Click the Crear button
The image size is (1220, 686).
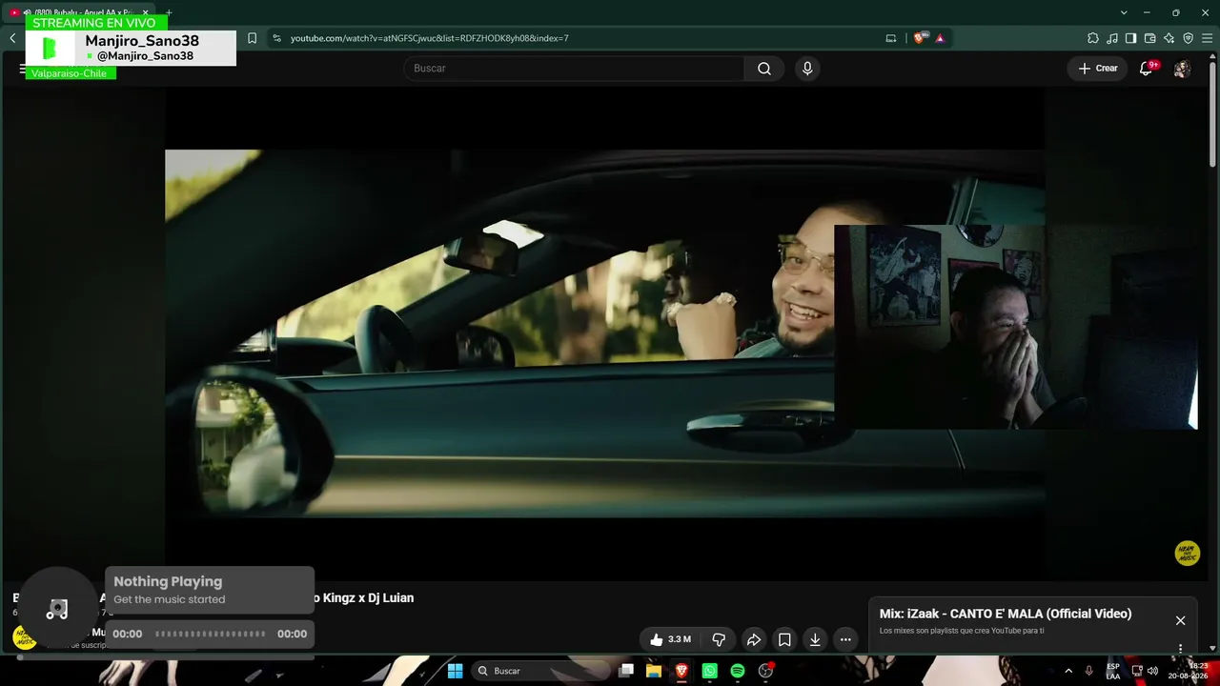[x=1098, y=69]
